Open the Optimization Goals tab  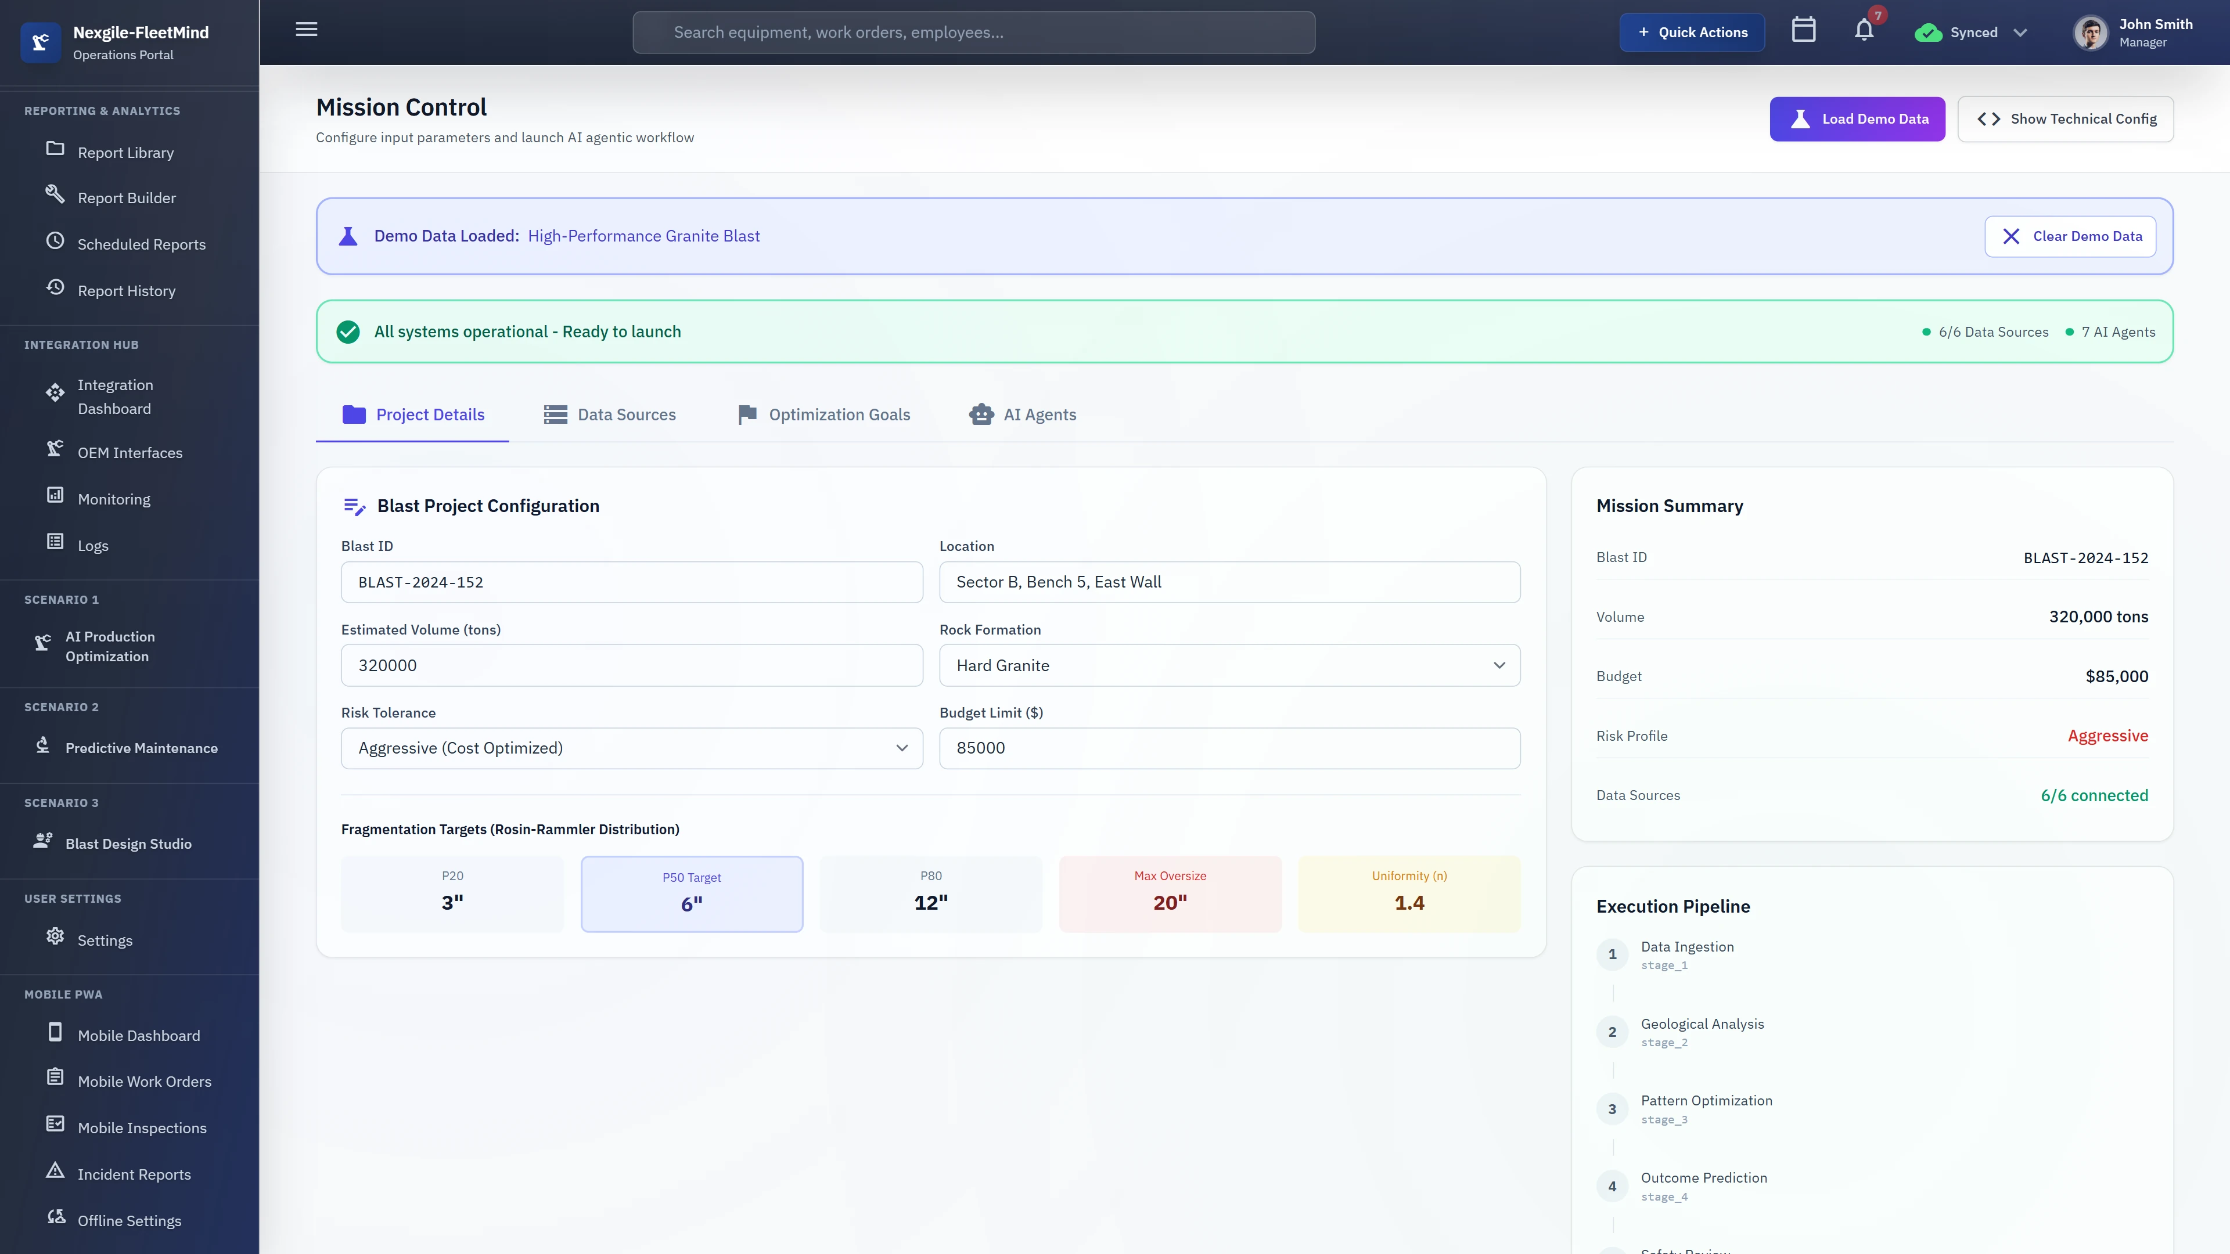(823, 415)
